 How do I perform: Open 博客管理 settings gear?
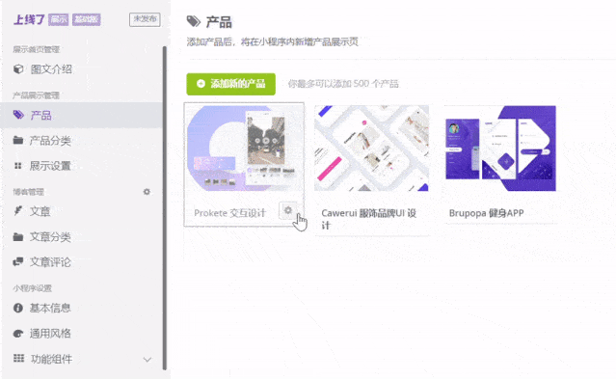(x=147, y=192)
